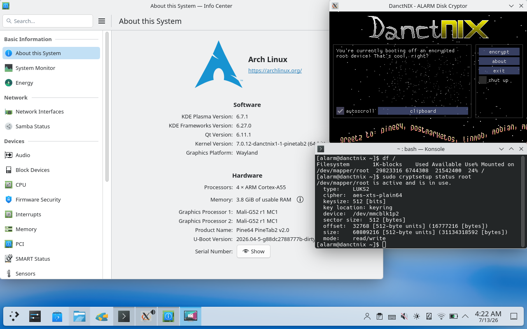The image size is (527, 329).
Task: Show the hidden serial number
Action: pos(254,251)
